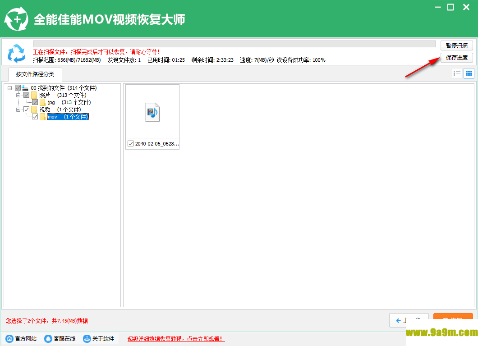This screenshot has width=478, height=346.
Task: Switch to list view icon
Action: [457, 73]
